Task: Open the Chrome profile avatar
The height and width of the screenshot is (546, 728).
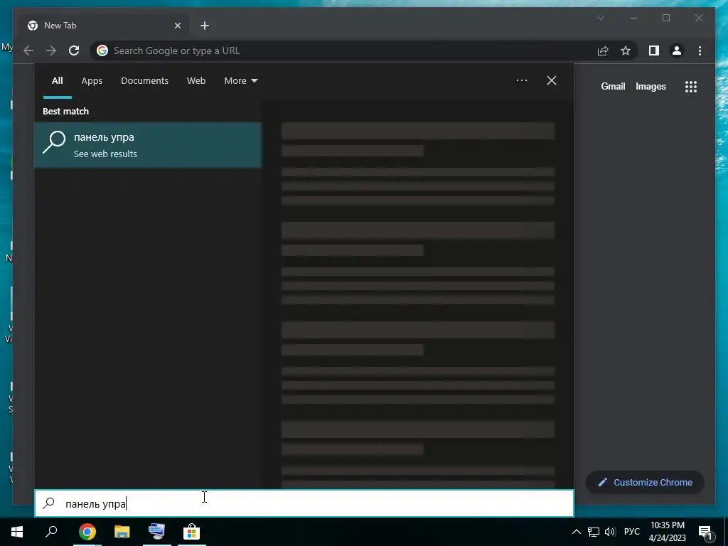Action: pos(677,50)
